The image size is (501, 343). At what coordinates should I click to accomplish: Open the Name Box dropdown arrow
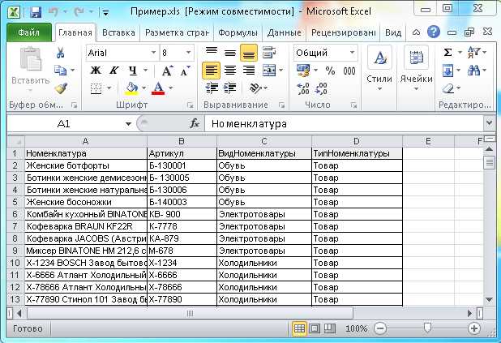pos(128,124)
